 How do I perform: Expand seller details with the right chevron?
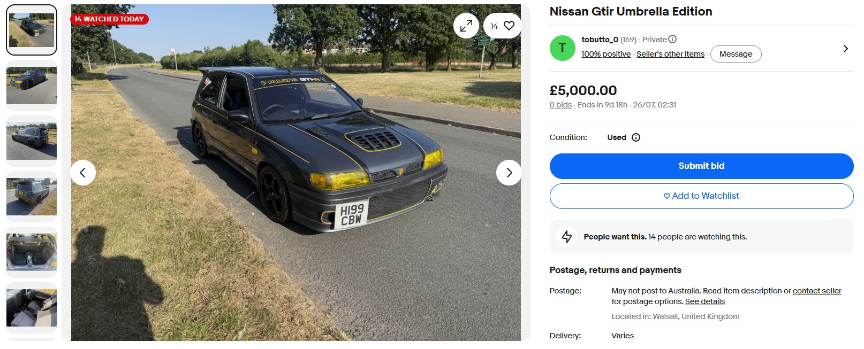pyautogui.click(x=845, y=49)
